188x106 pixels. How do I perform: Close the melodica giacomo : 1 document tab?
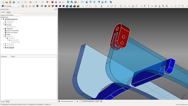77,101
